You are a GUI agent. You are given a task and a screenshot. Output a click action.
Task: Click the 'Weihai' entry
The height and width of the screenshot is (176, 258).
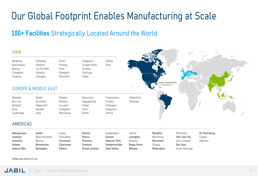[109, 61]
